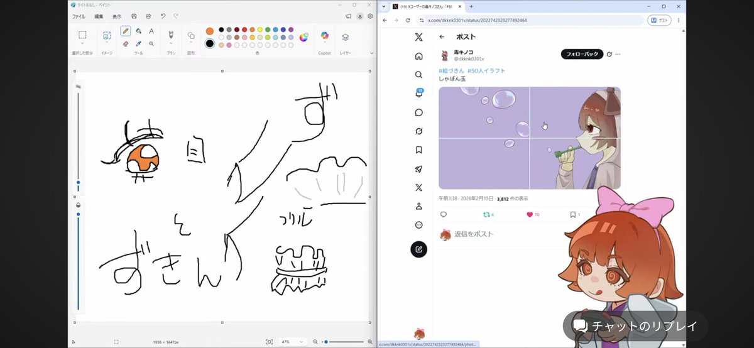Screen dimensions: 754x348
Task: Open X Bookmarks in sidebar
Action: (x=419, y=150)
